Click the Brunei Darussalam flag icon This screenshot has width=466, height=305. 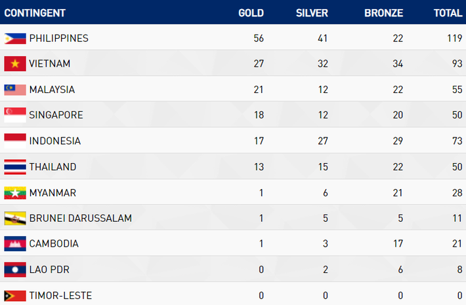14,218
